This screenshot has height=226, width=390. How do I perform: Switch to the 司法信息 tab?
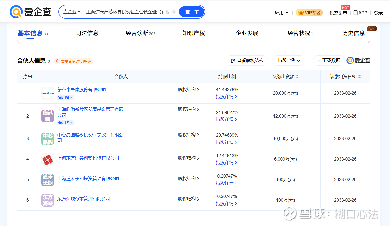[87, 33]
